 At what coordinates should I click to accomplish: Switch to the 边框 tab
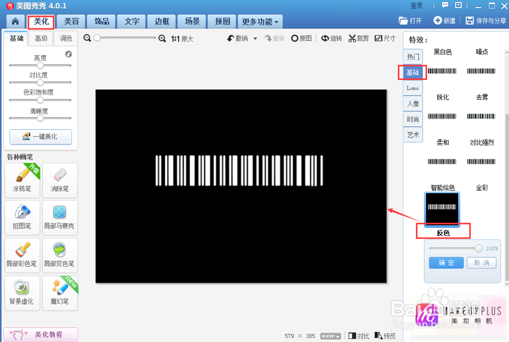tap(162, 22)
